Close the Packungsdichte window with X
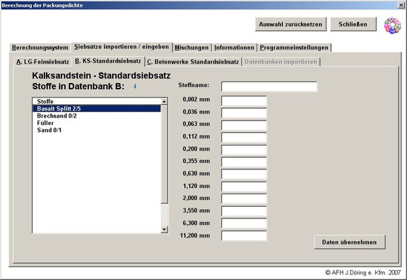Screen dimensions: 407x280 401,5
